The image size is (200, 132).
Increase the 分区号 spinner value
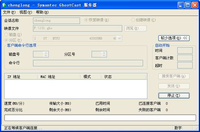pyautogui.click(x=104, y=53)
